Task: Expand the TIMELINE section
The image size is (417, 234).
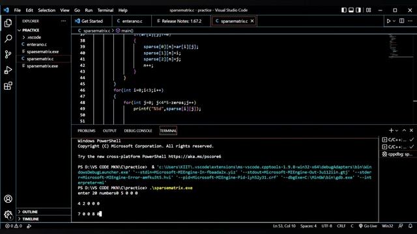Action: coord(44,219)
